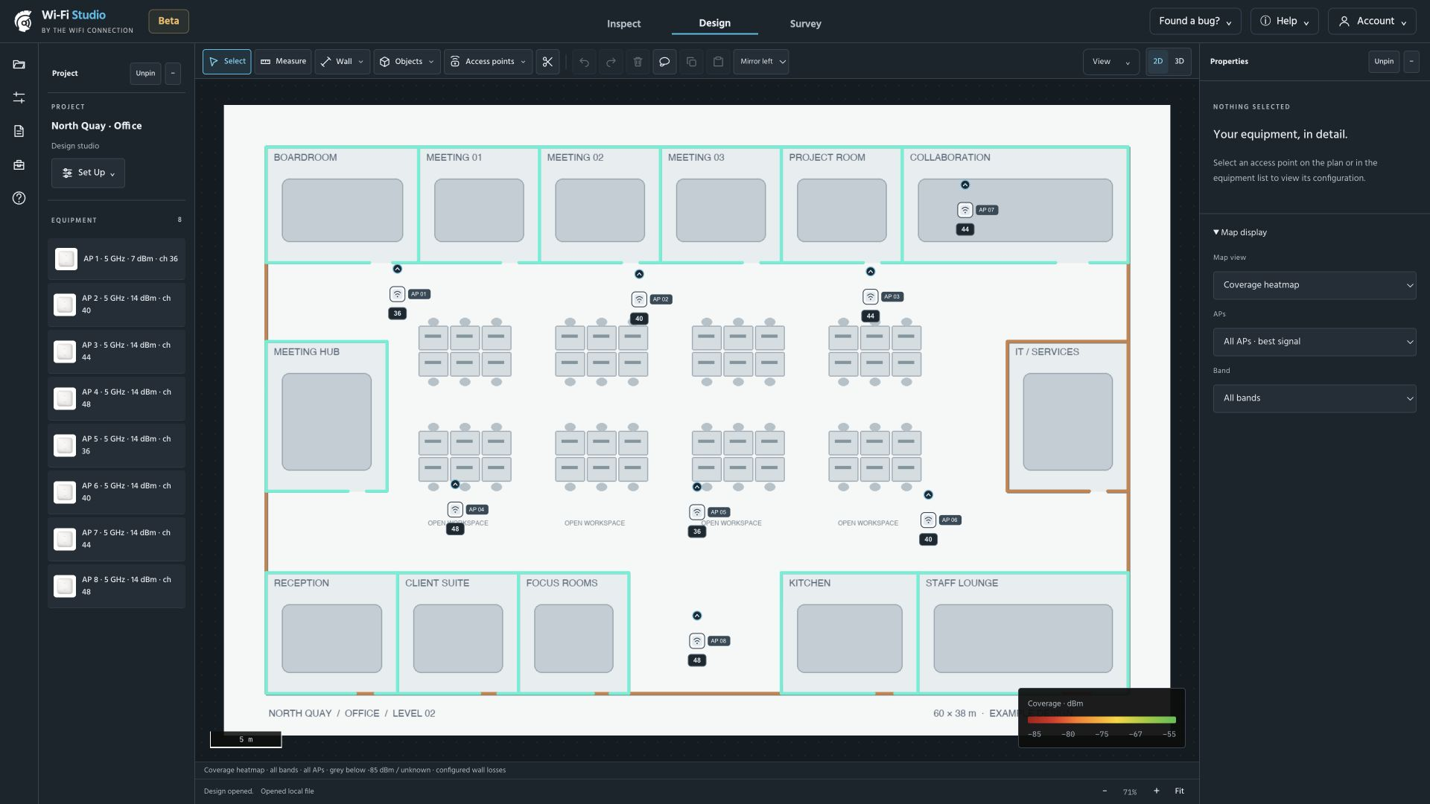Zoom out with minus button

1105,791
